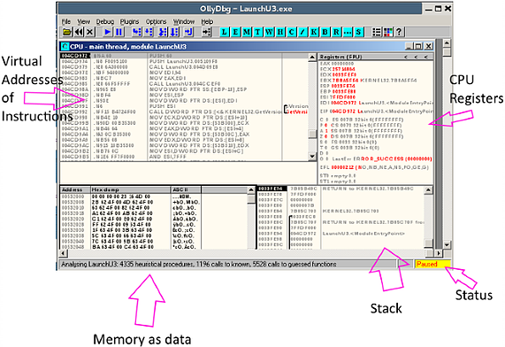The image size is (505, 347).
Task: Show Run trace via the ellipsis button
Action: 348,32
